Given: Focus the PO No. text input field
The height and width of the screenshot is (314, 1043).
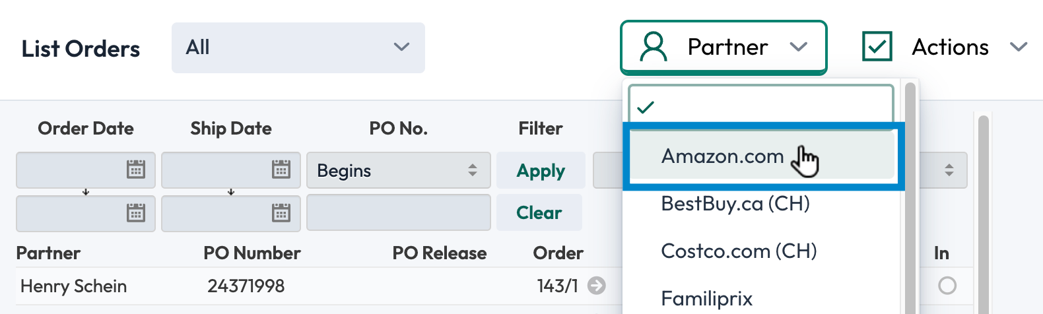Looking at the screenshot, I should coord(398,212).
